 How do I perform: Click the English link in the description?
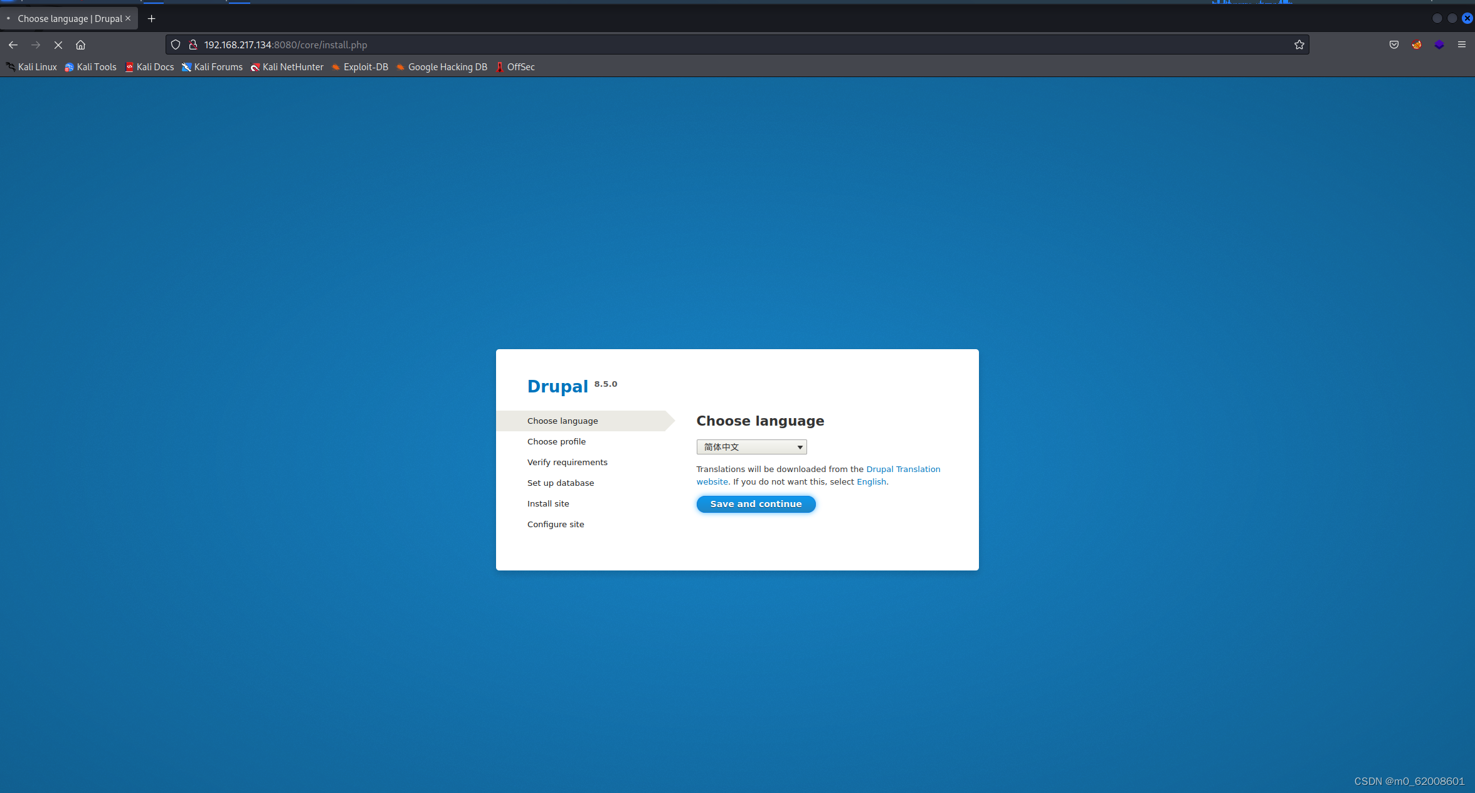click(871, 481)
